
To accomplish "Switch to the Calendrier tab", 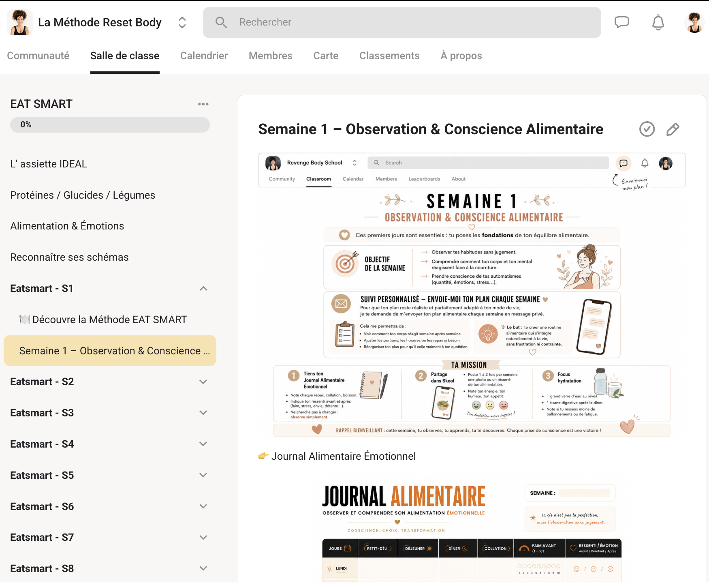I will coord(204,56).
